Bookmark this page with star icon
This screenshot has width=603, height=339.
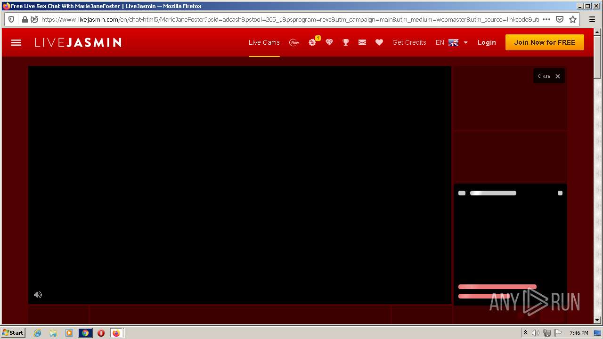(x=573, y=19)
